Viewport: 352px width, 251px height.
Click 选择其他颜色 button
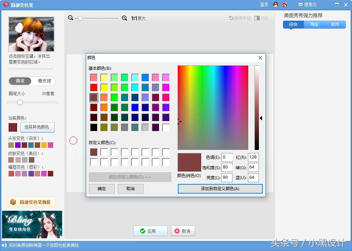pyautogui.click(x=37, y=127)
